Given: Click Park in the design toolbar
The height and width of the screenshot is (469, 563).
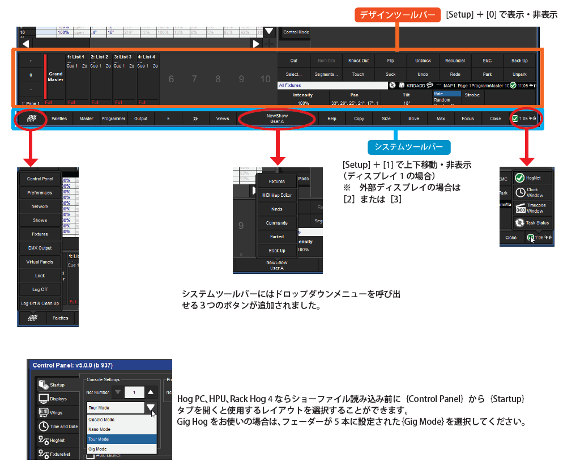Looking at the screenshot, I should coord(487,74).
